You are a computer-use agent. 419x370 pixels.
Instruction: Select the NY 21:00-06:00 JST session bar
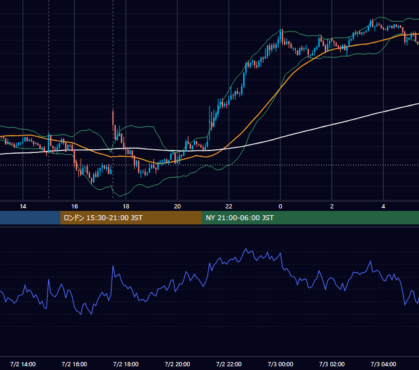pos(310,218)
